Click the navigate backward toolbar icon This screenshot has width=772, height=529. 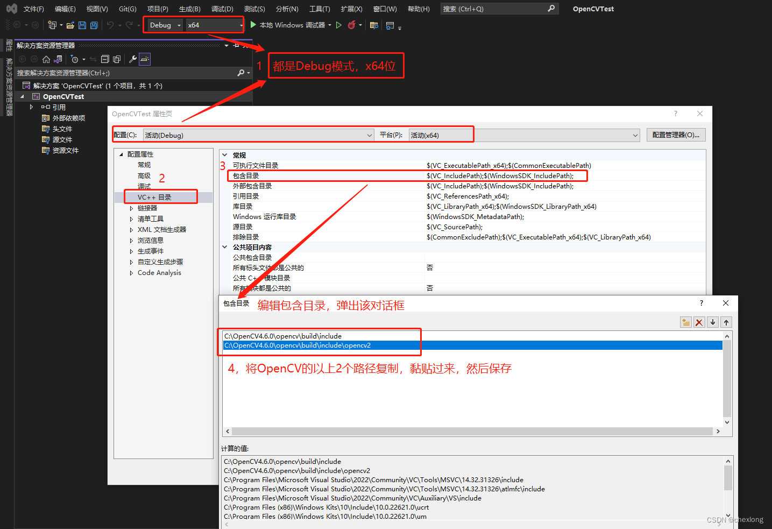click(x=17, y=25)
